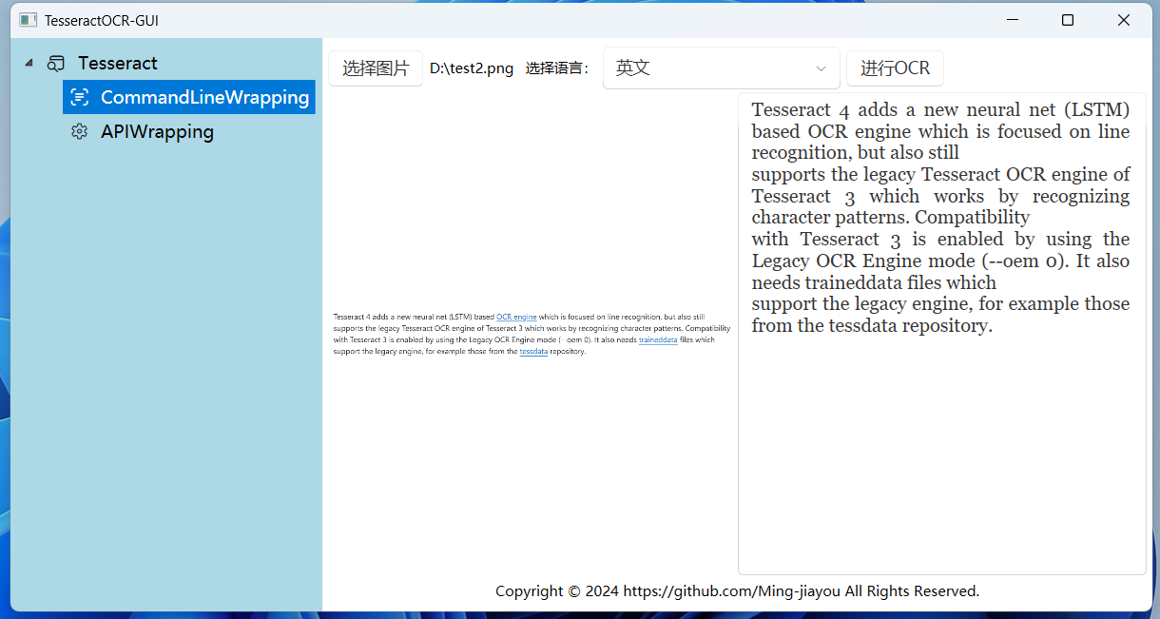Click the 选择语言 label

(x=557, y=68)
